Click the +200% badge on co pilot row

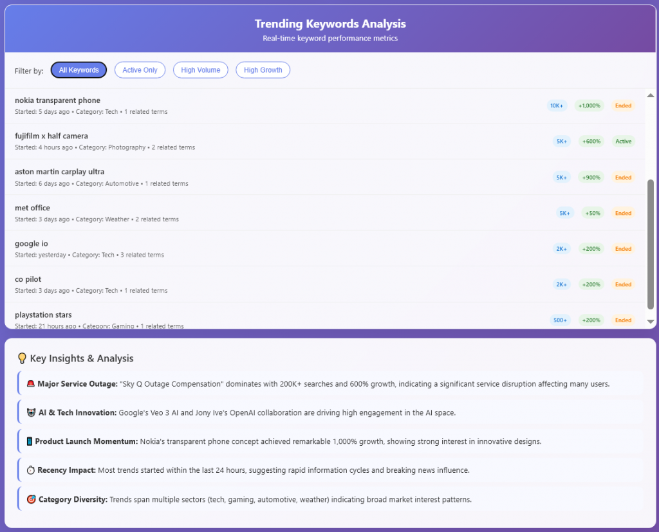[x=591, y=284]
